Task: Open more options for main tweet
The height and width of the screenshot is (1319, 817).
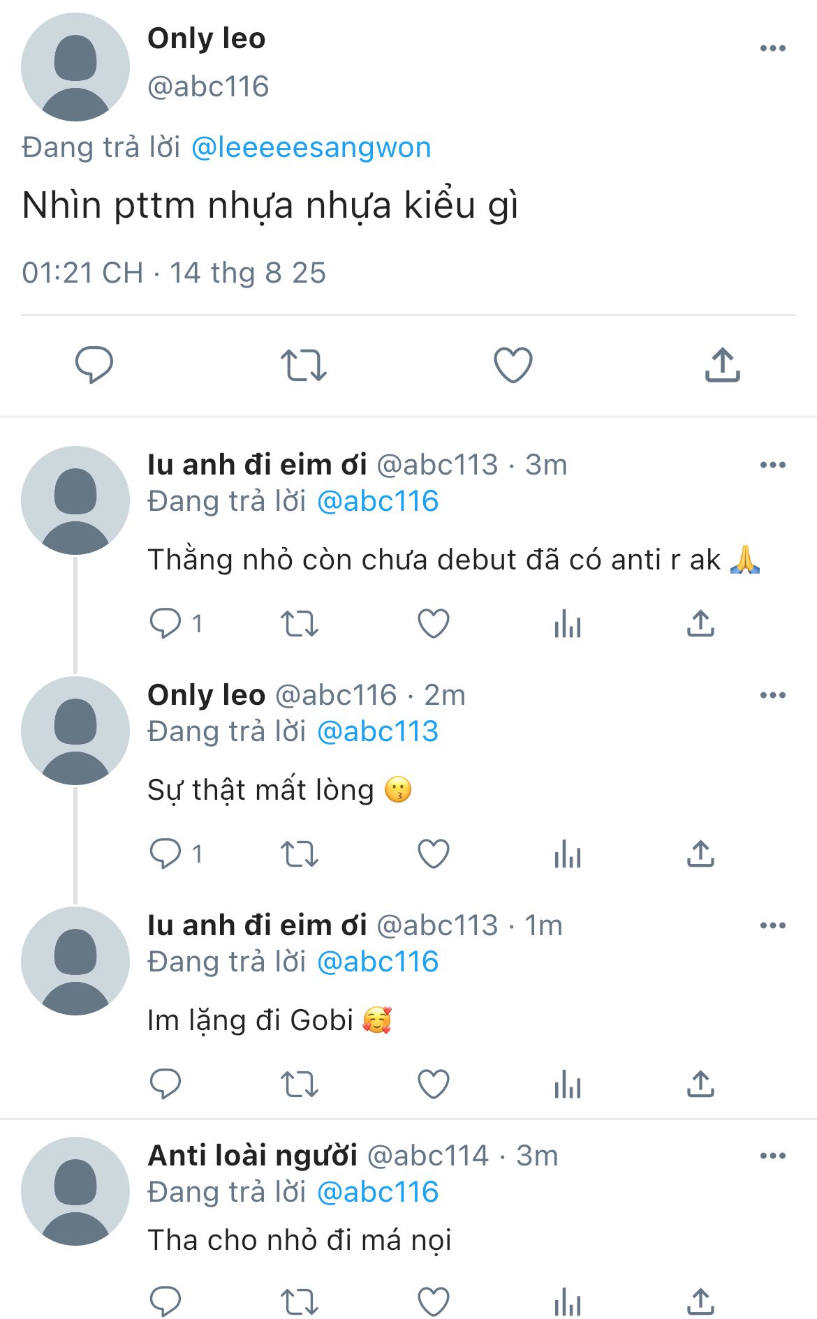Action: pos(772,48)
